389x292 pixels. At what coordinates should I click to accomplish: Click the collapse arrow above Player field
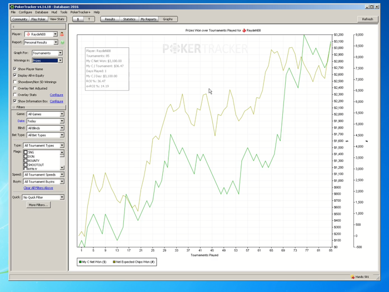point(13,26)
